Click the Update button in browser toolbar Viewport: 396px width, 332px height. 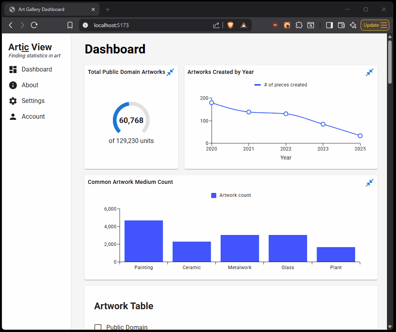coord(374,25)
